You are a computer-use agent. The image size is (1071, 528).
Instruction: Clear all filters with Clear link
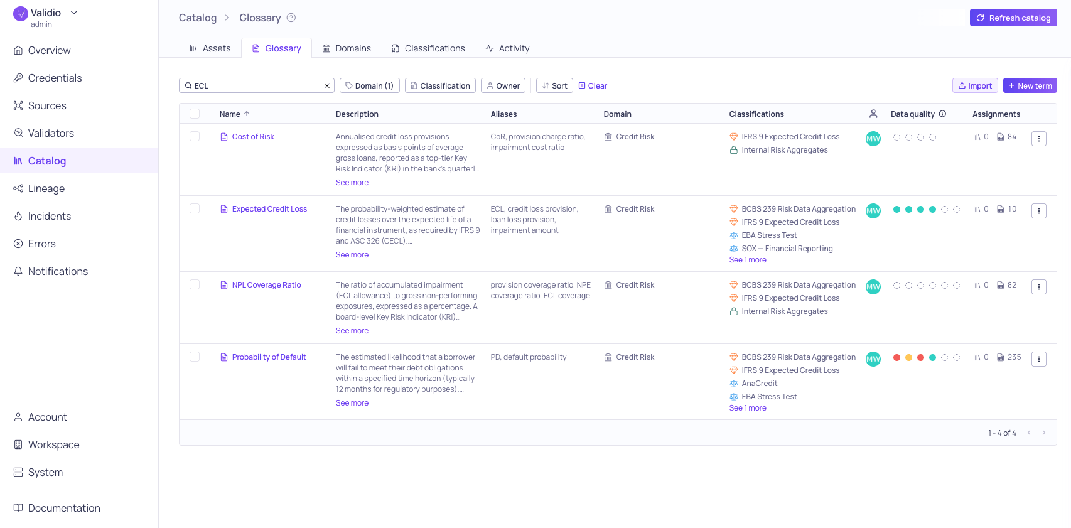(x=593, y=85)
